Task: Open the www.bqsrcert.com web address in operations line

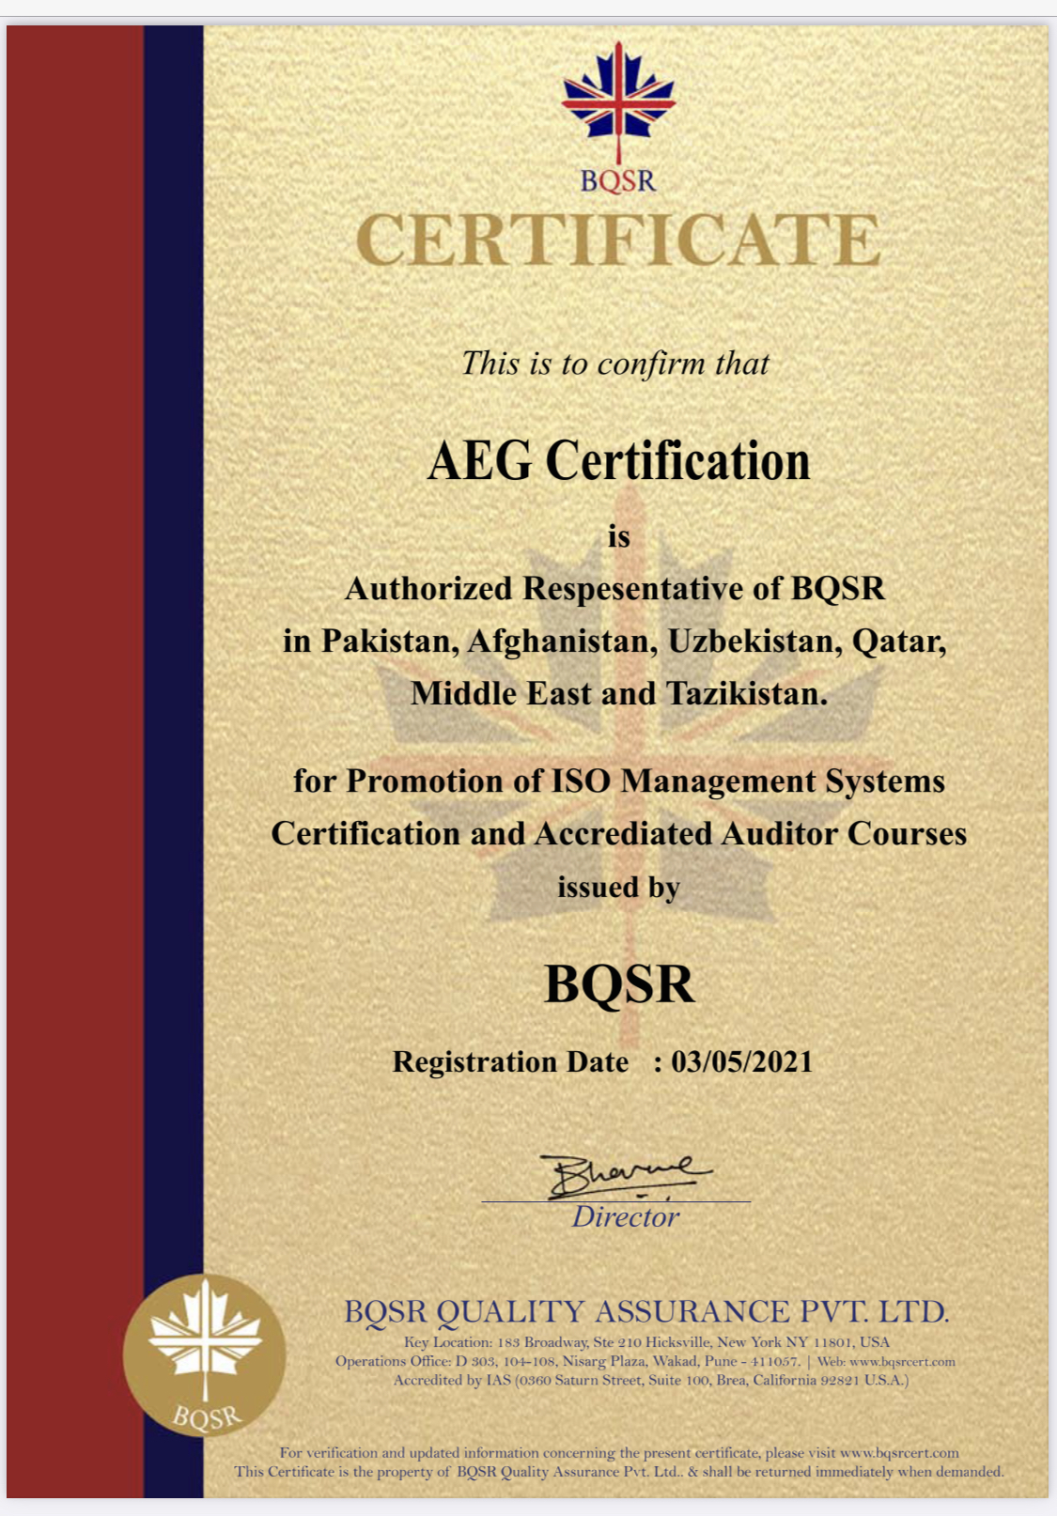Action: point(902,1362)
